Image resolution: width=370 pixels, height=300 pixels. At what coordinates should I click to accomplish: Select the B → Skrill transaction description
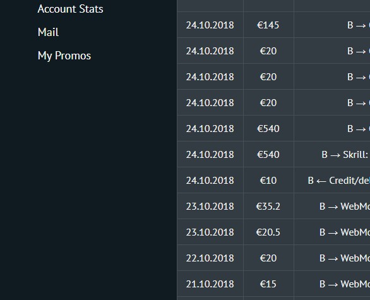tap(345, 155)
